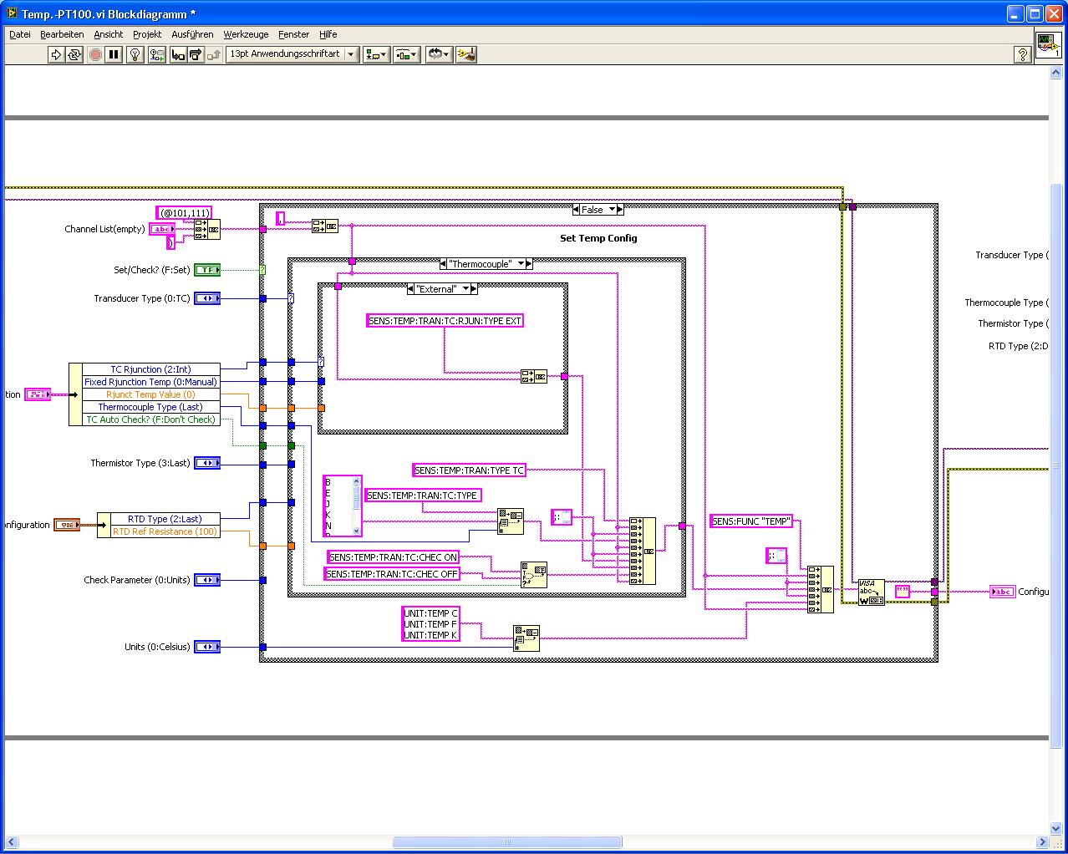This screenshot has height=854, width=1068.
Task: Open the Projekt menu
Action: pyautogui.click(x=147, y=34)
